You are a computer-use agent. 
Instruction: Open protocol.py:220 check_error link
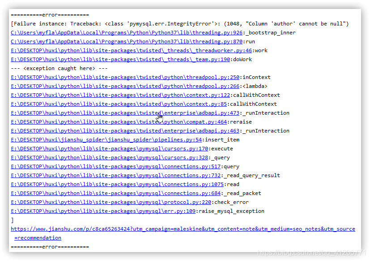tap(111, 203)
